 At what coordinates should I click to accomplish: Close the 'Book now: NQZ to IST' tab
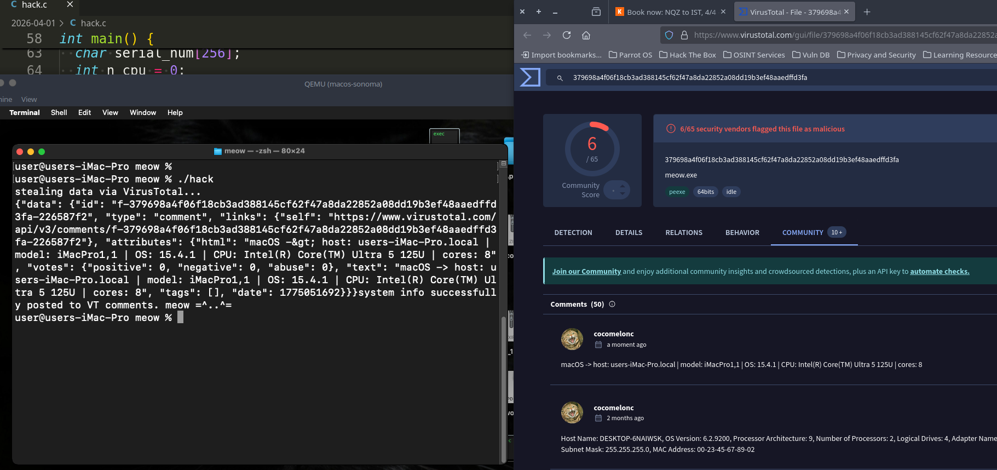723,12
